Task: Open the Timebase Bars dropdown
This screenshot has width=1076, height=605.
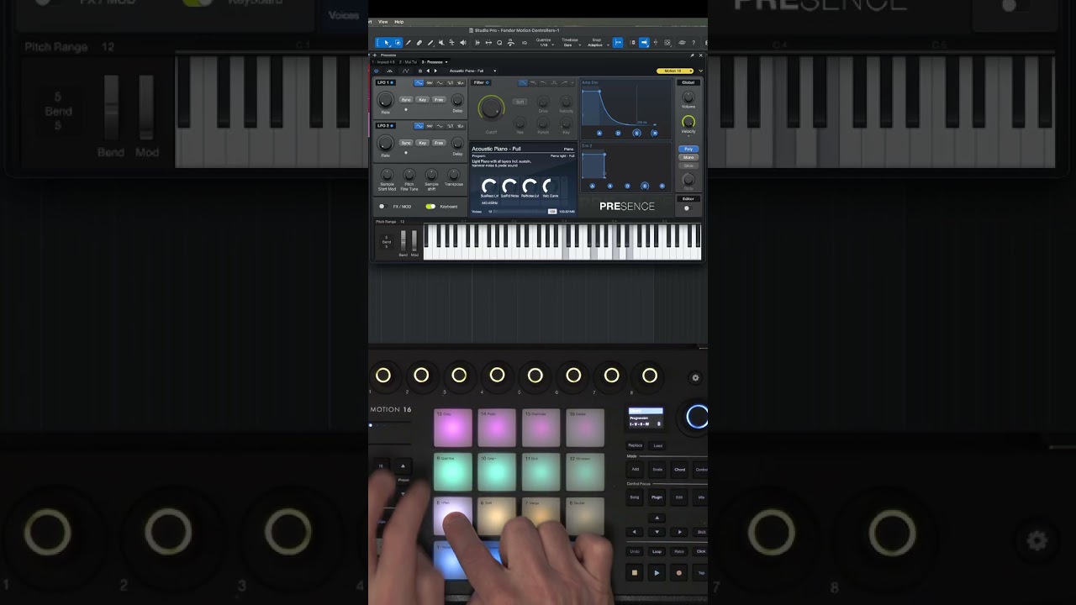Action: (569, 42)
